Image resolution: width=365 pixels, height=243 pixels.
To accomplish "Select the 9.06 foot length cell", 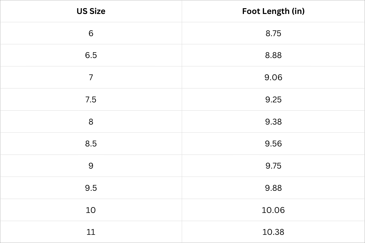I will point(273,77).
